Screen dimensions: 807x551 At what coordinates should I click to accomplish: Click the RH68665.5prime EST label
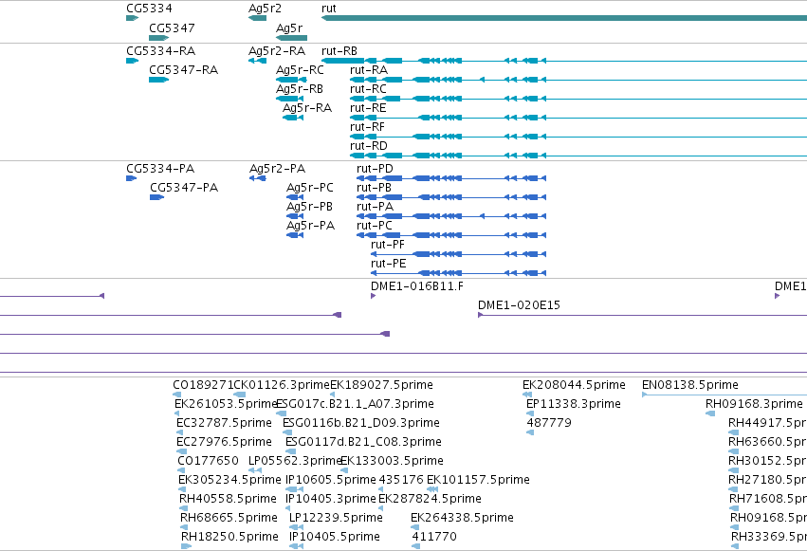229,518
